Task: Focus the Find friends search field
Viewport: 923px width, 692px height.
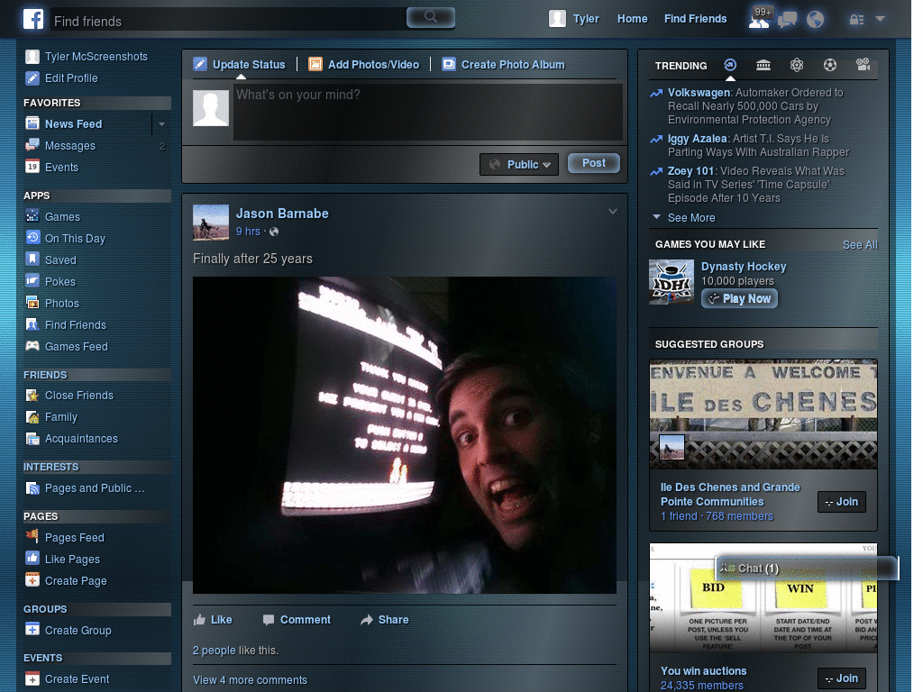Action: coord(228,21)
